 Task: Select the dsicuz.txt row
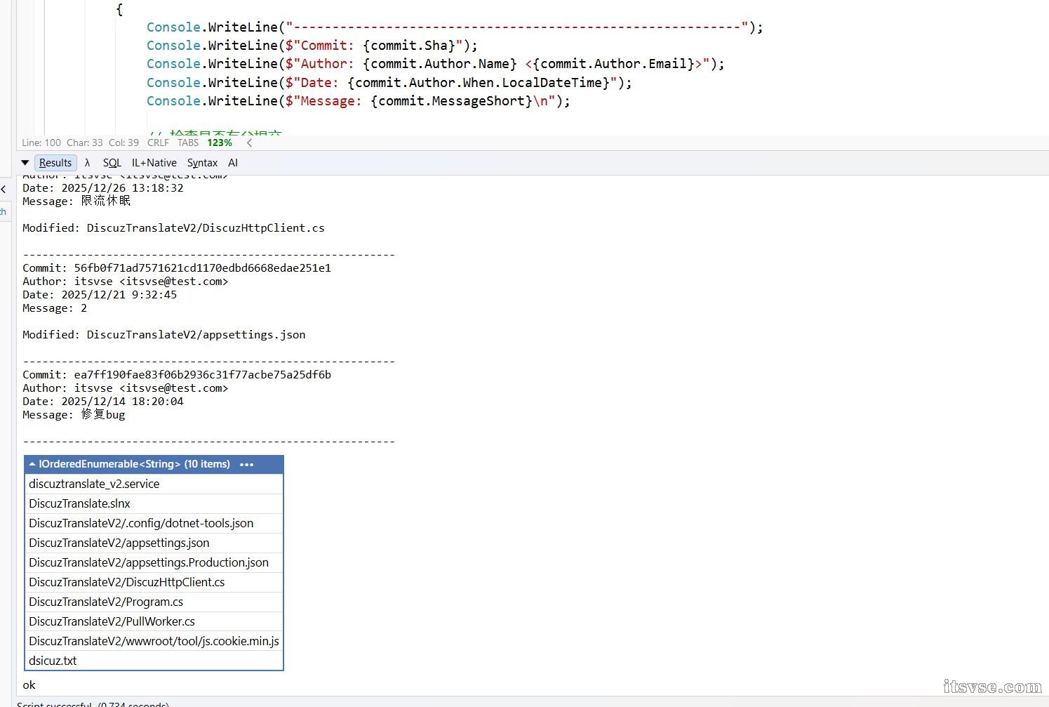[154, 661]
